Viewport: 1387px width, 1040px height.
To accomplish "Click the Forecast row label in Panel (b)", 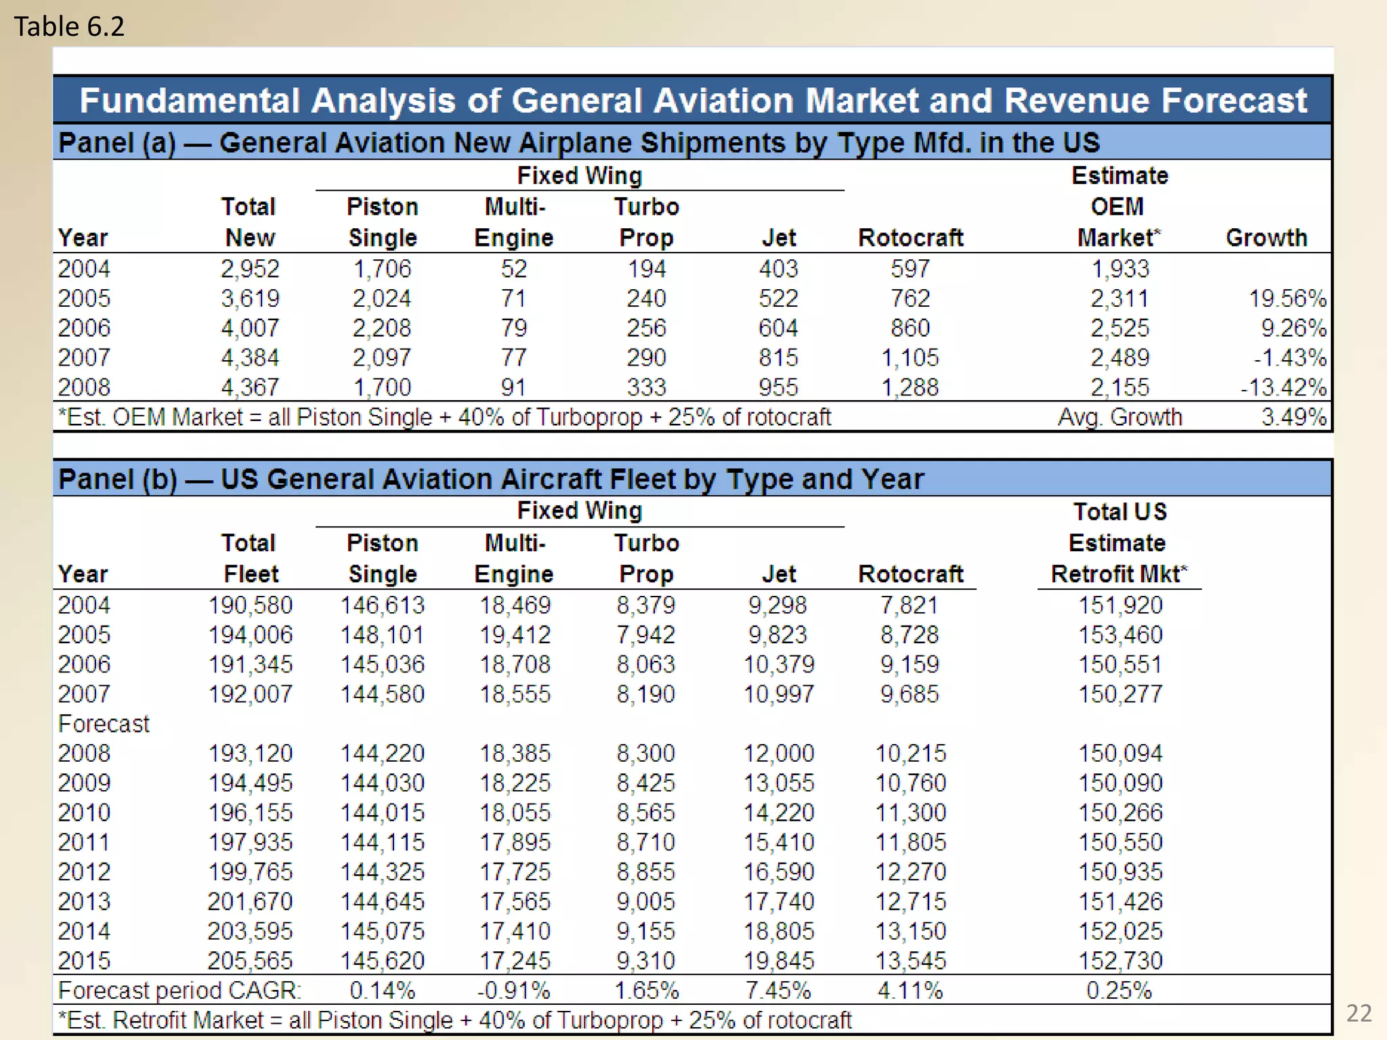I will point(103,724).
